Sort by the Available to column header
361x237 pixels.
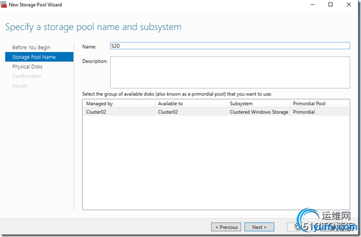tap(192, 104)
